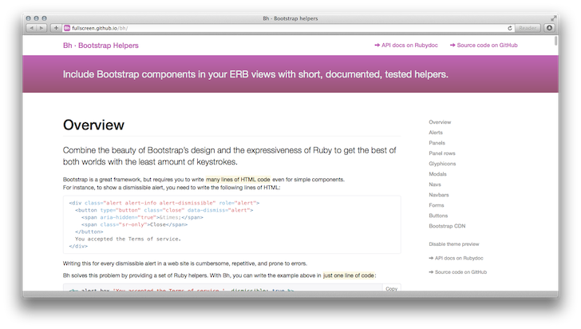Enter fullscreen with the window corner arrows

553,18
